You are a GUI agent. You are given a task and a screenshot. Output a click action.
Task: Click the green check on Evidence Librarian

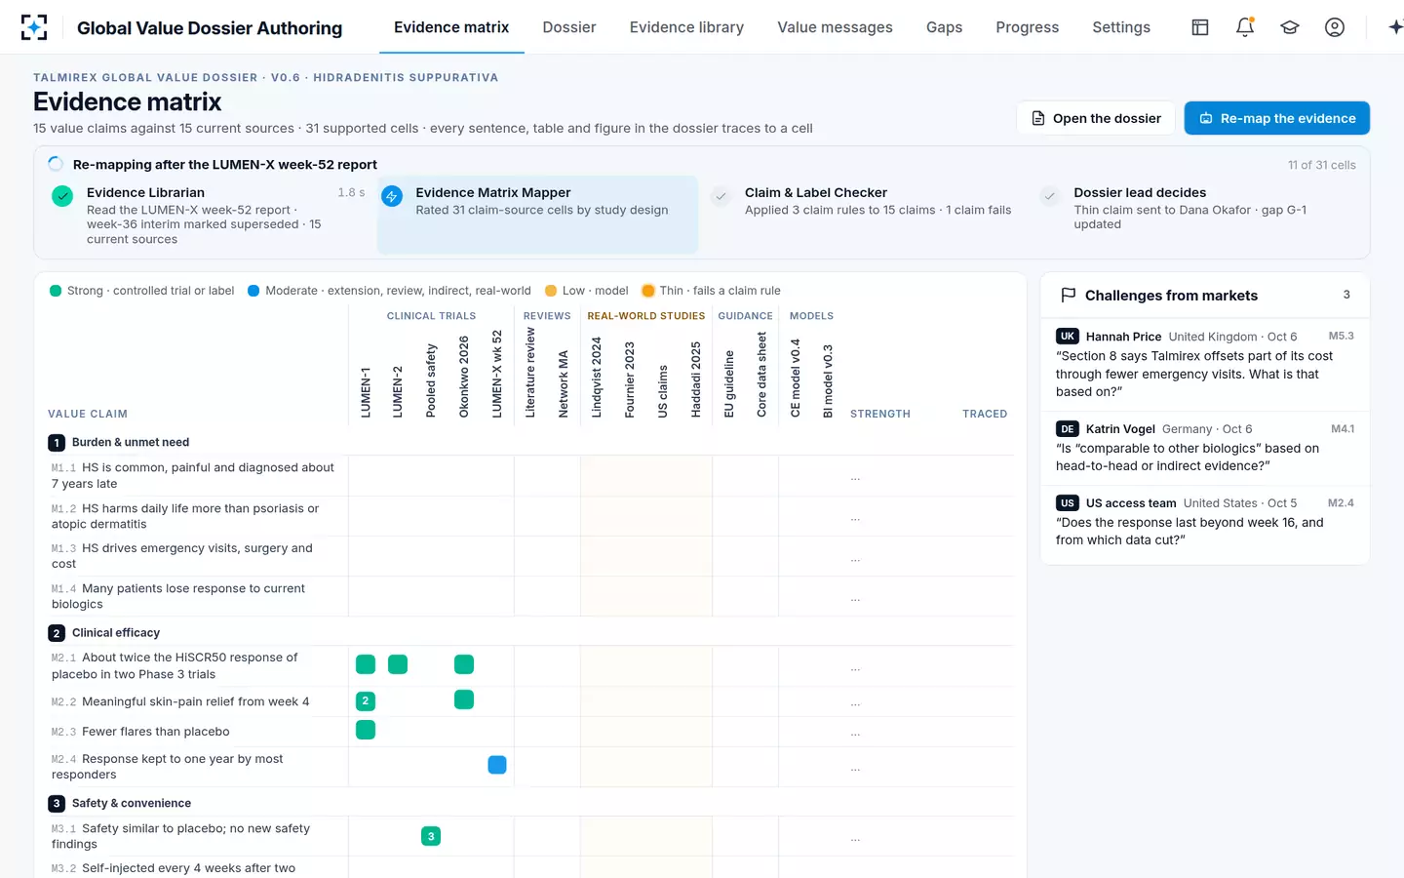62,196
